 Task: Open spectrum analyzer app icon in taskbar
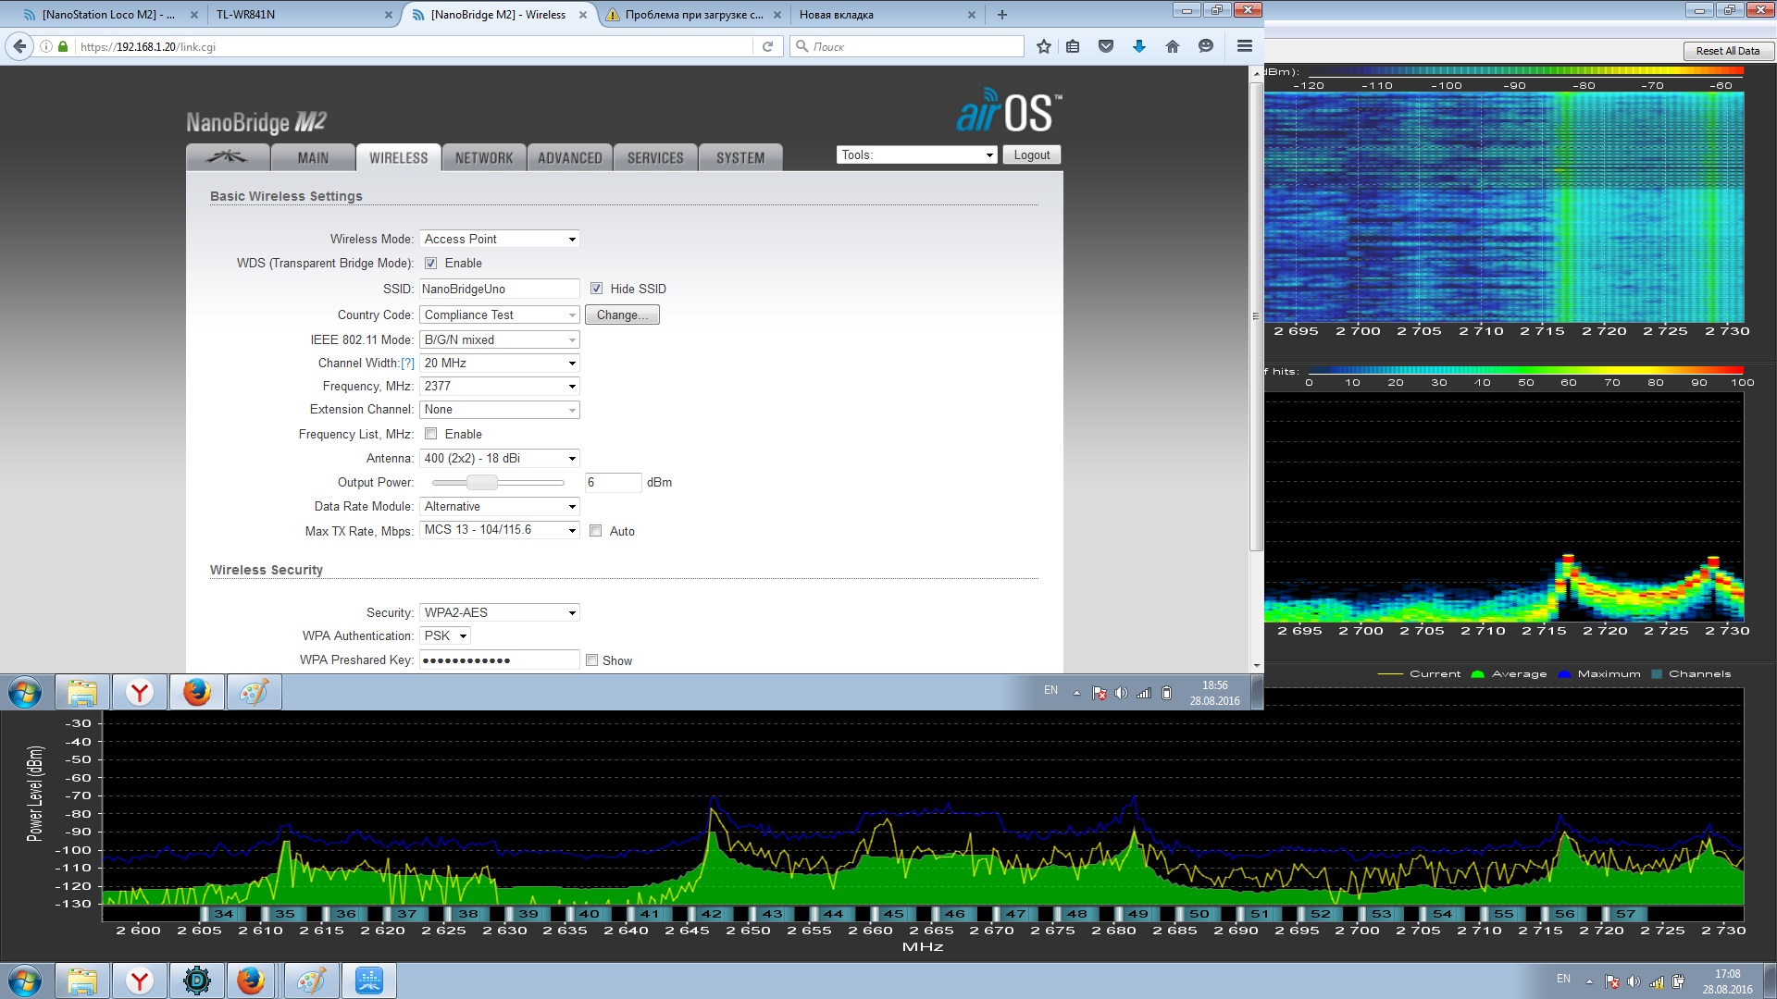pyautogui.click(x=369, y=980)
